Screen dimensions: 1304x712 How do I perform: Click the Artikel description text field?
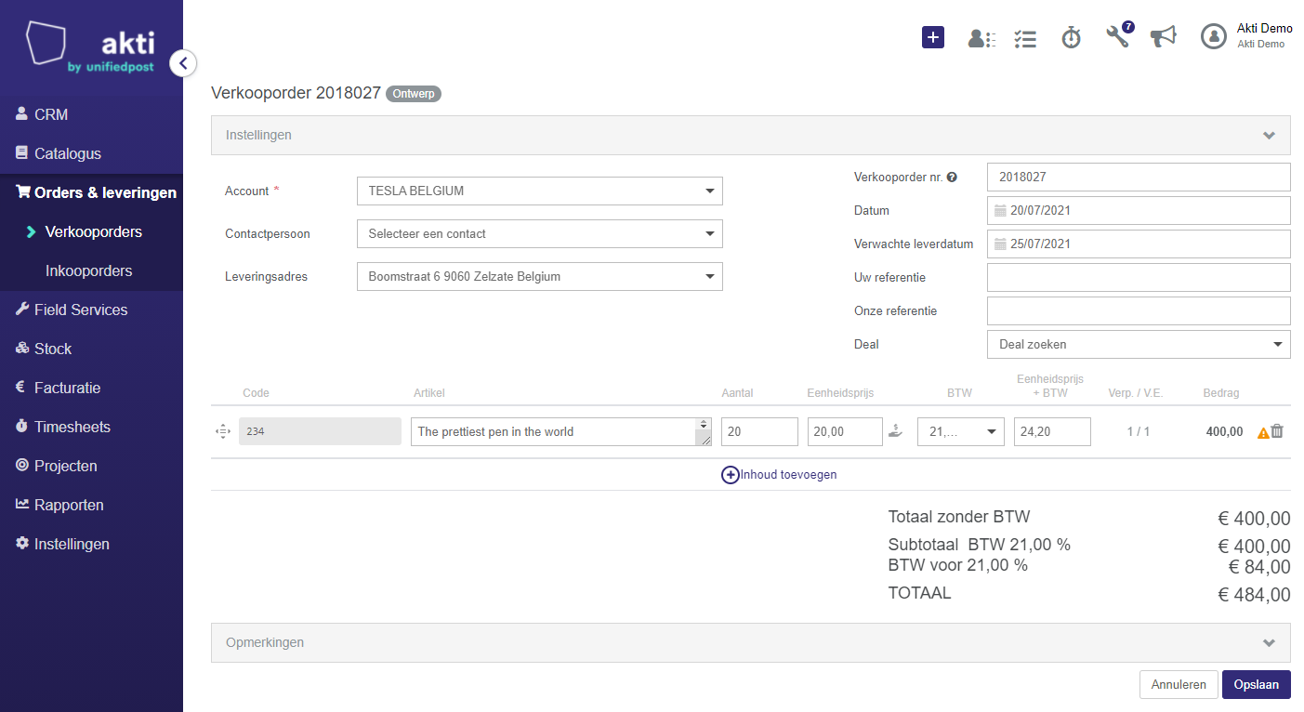[561, 431]
